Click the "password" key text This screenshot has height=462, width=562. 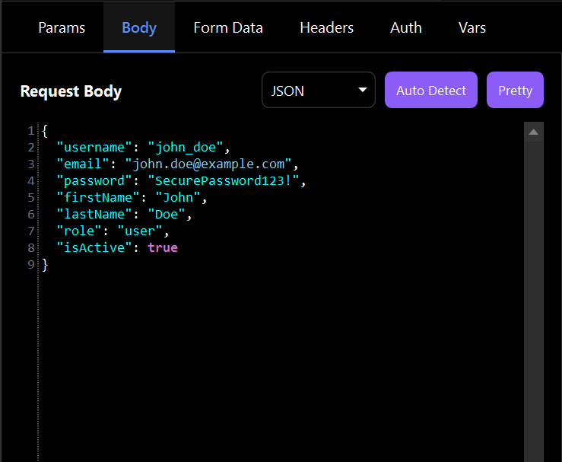(x=94, y=180)
